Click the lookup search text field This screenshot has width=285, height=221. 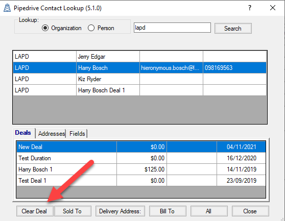(x=172, y=28)
